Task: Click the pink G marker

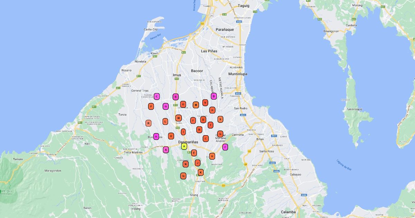Action: point(166,106)
